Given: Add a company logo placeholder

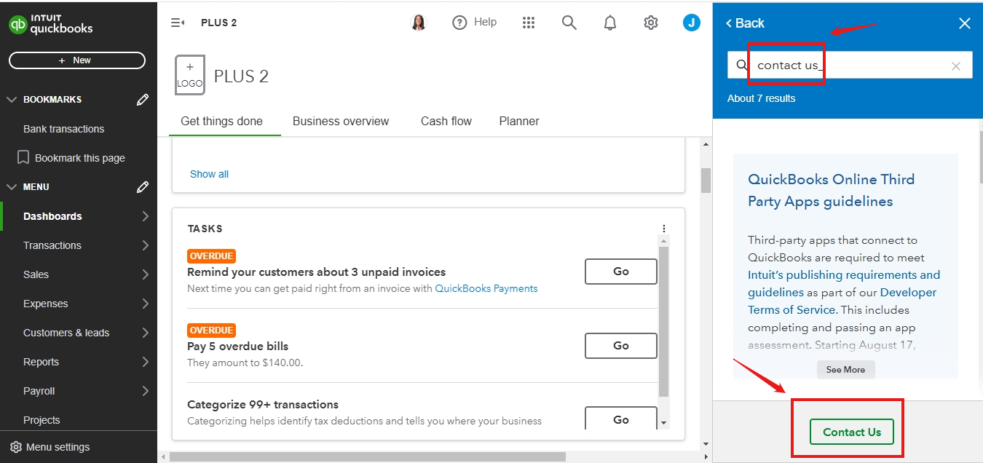Looking at the screenshot, I should (x=190, y=75).
